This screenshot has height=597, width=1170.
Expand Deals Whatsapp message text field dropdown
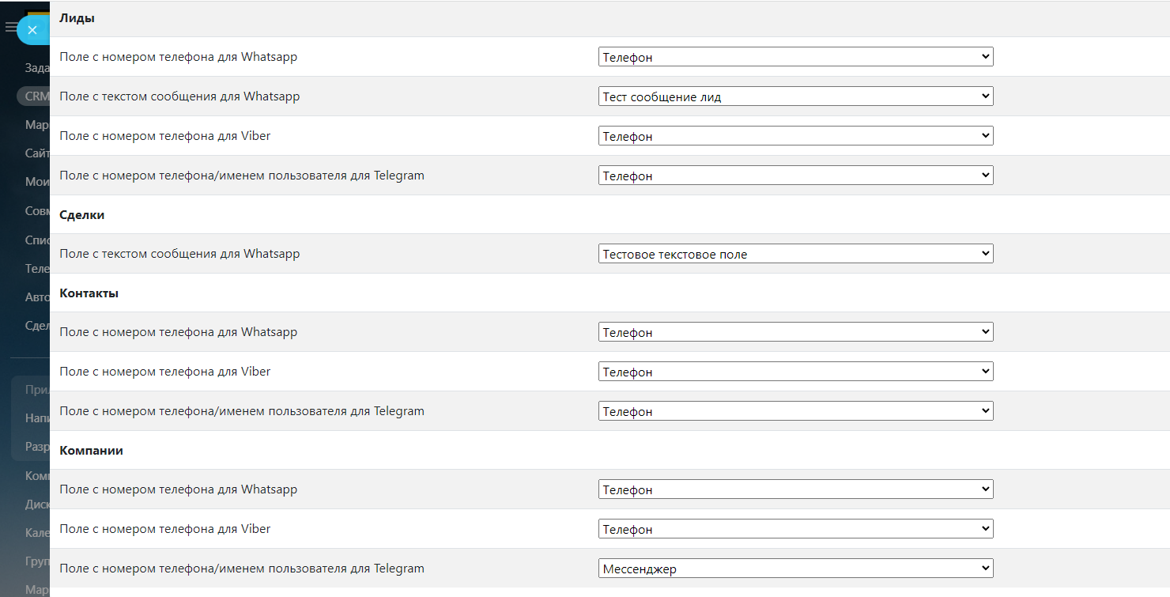795,254
